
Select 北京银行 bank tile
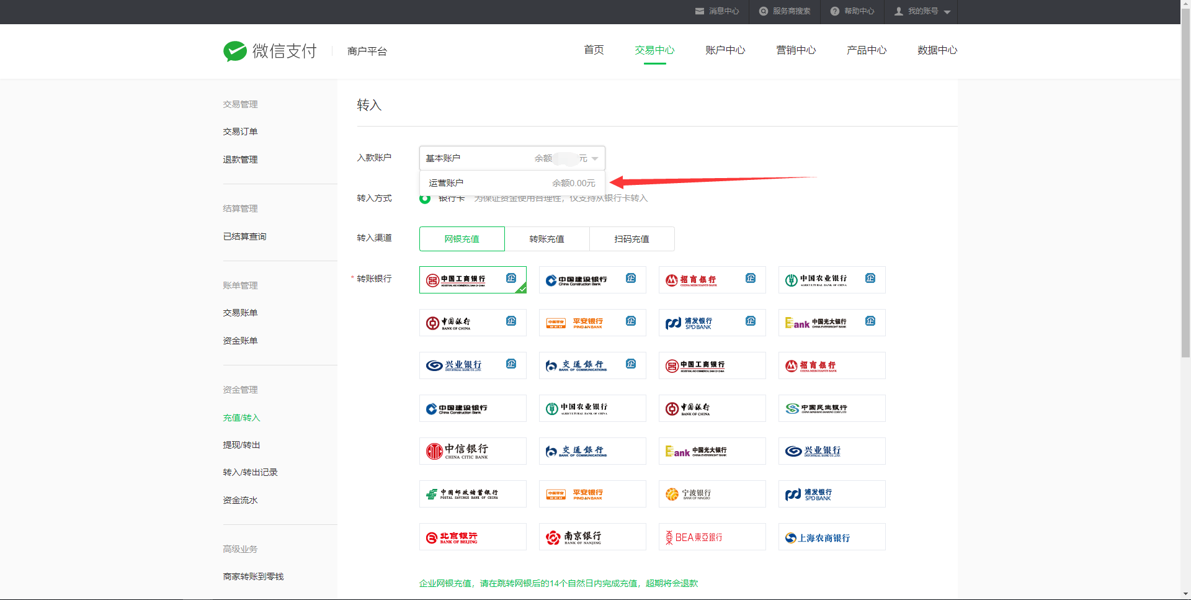point(473,537)
